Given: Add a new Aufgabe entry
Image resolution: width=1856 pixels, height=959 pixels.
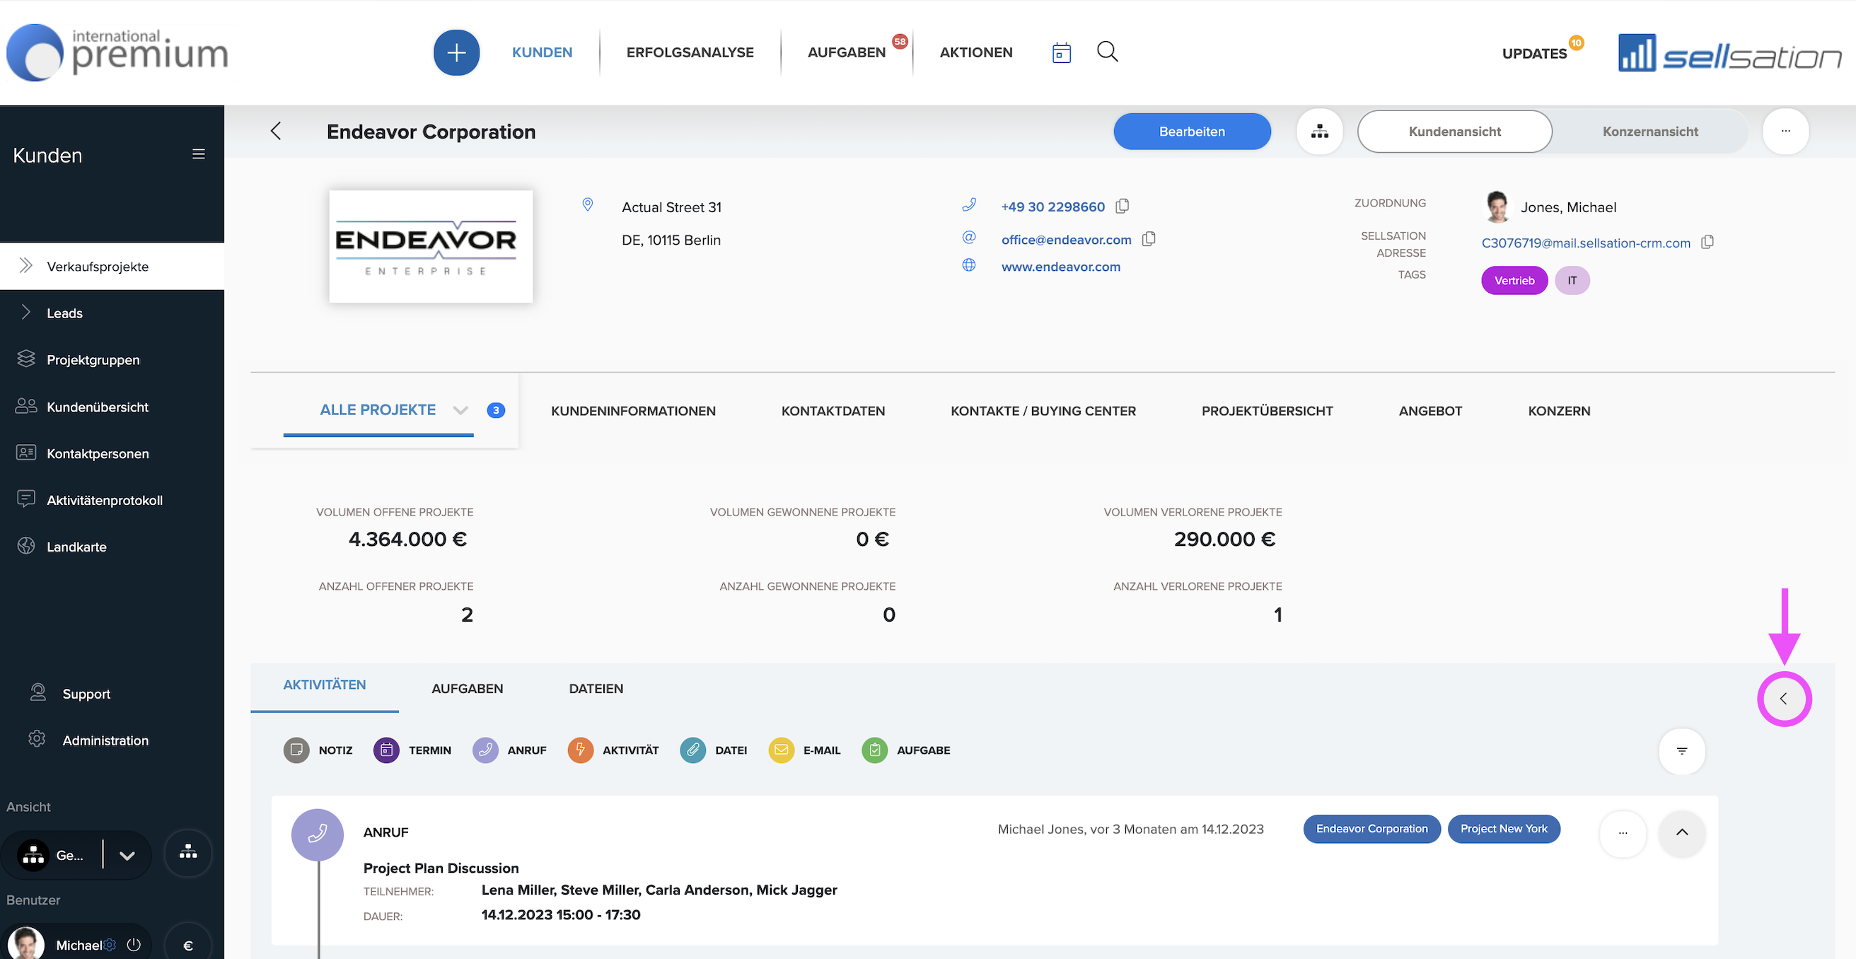Looking at the screenshot, I should [905, 750].
